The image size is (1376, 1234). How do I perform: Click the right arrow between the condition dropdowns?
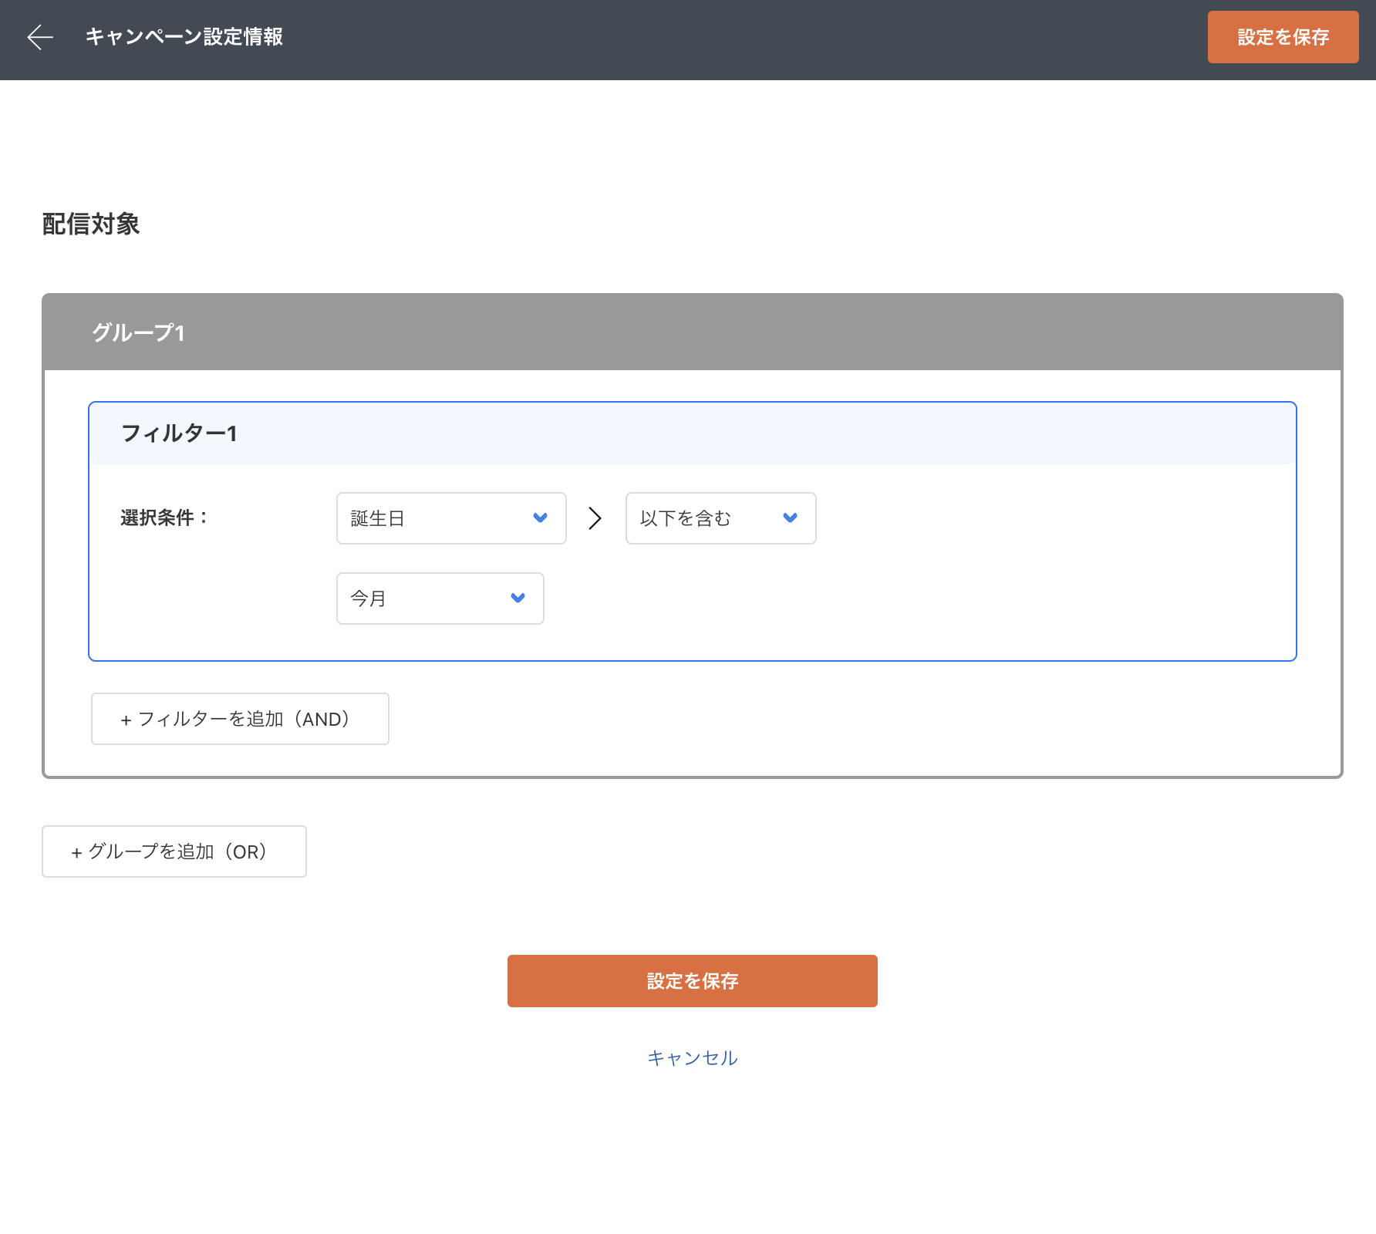point(595,518)
